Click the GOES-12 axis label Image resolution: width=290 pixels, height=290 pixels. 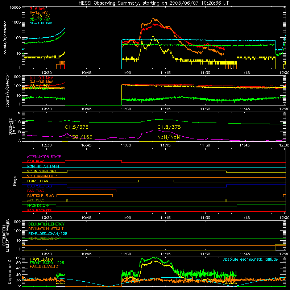point(13,127)
